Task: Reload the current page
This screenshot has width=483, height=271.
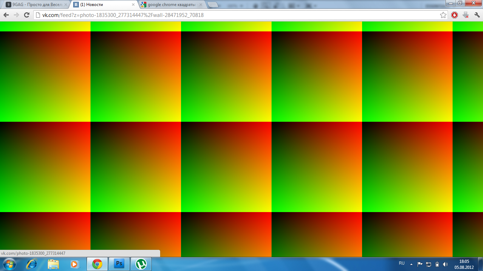Action: point(27,15)
